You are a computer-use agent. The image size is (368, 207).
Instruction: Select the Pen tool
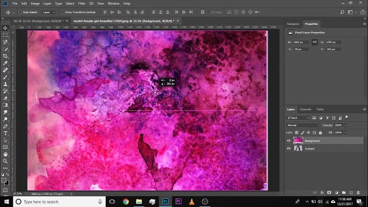point(5,126)
